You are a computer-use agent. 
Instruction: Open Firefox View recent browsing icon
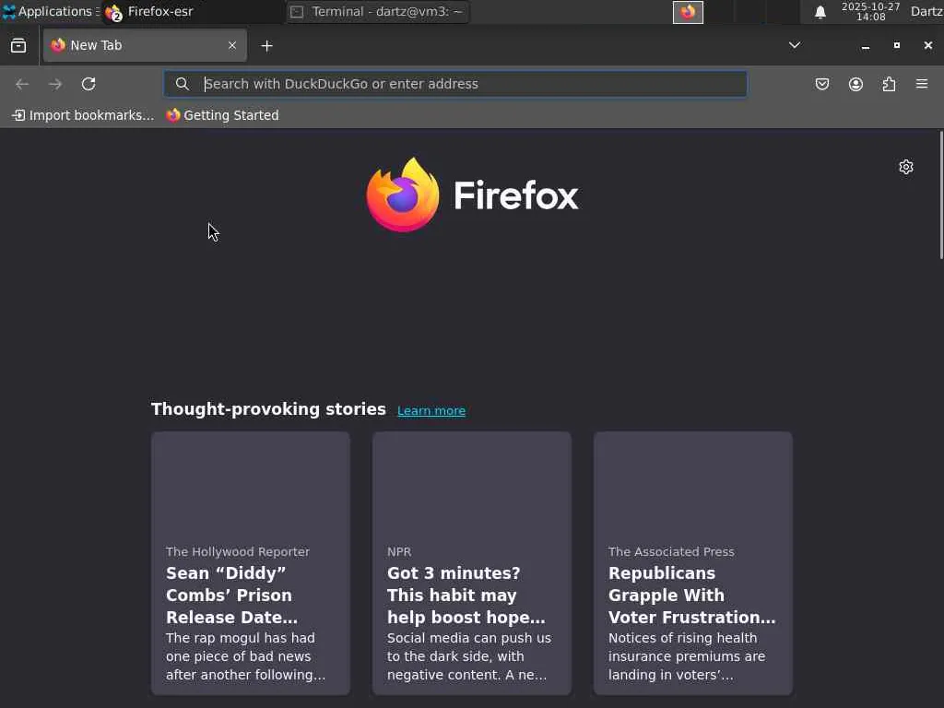[18, 46]
